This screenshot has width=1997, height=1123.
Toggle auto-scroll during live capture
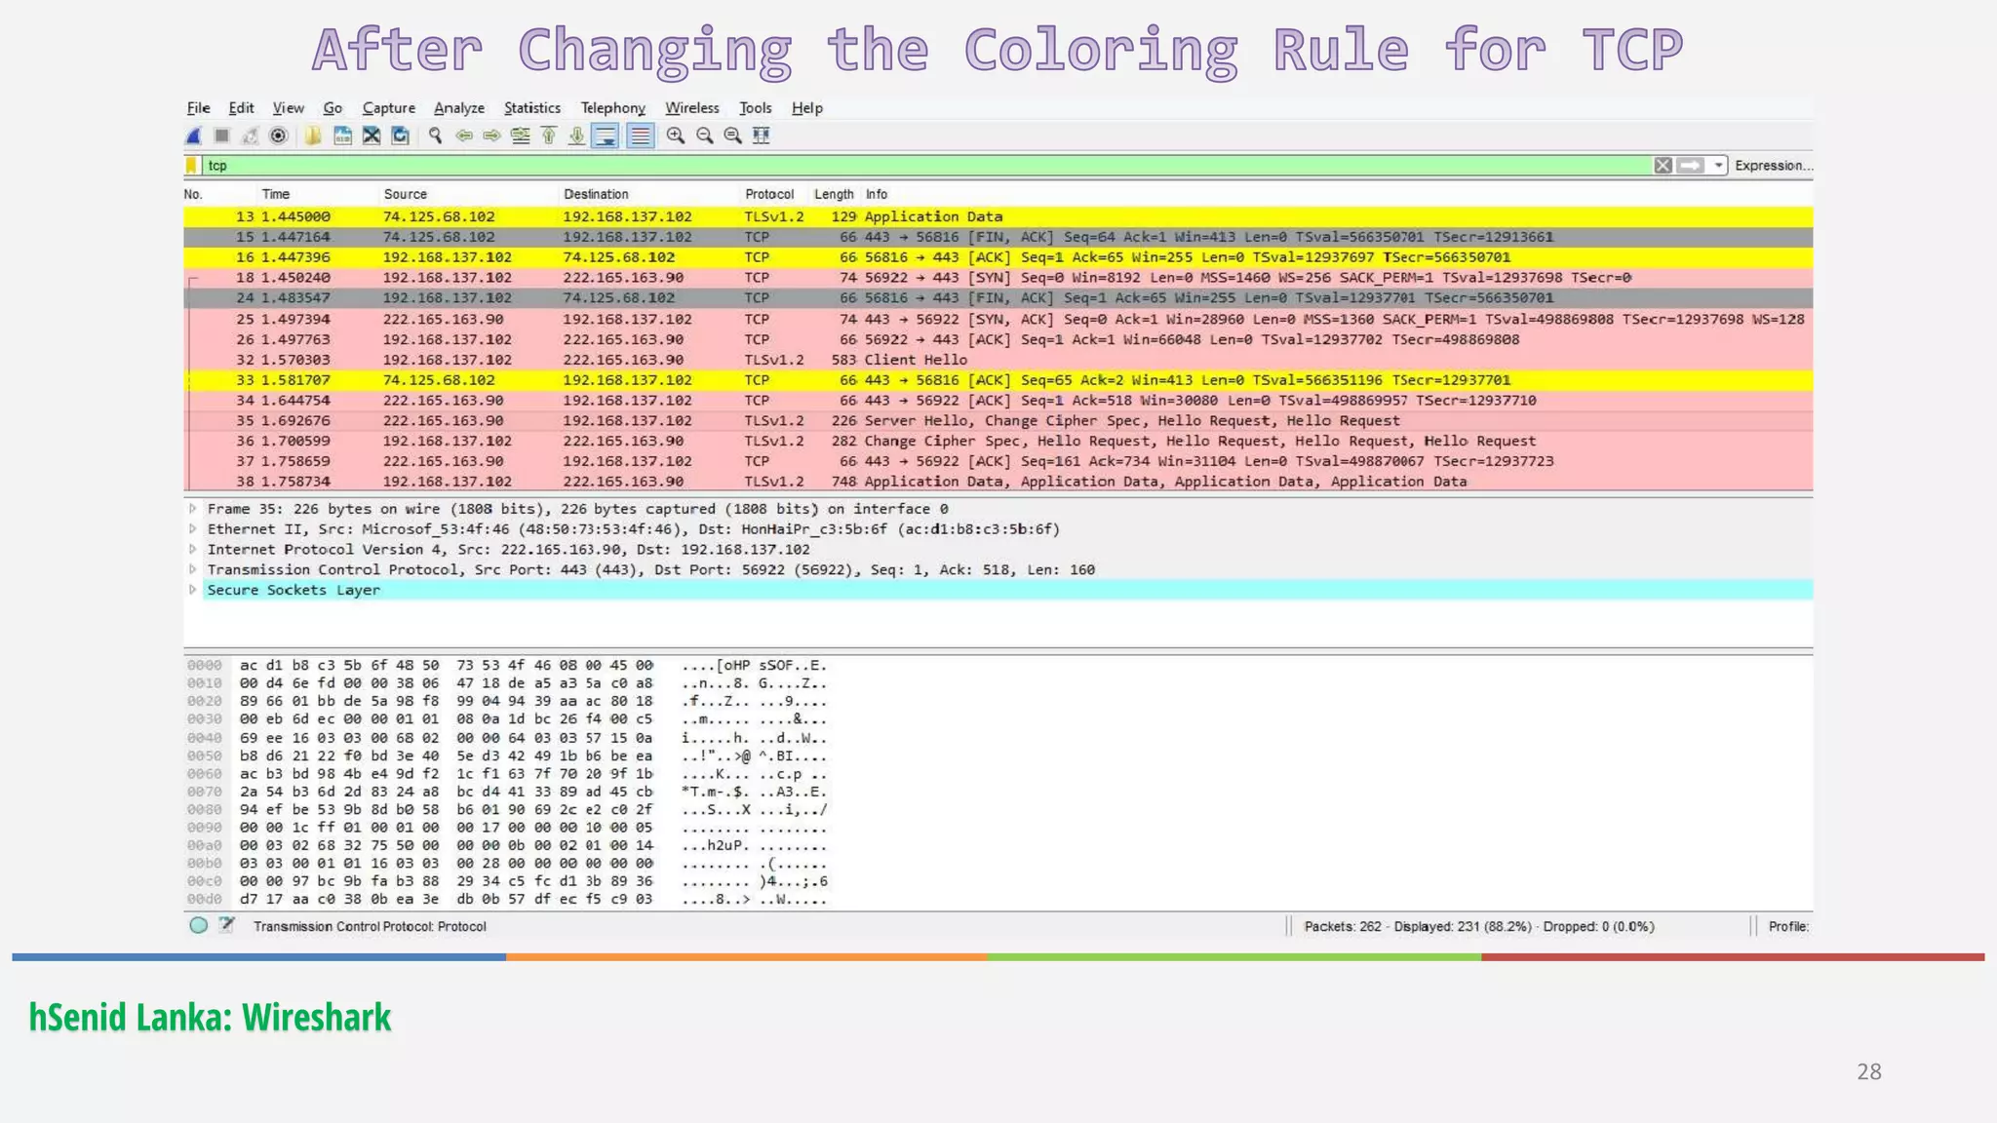pos(606,136)
